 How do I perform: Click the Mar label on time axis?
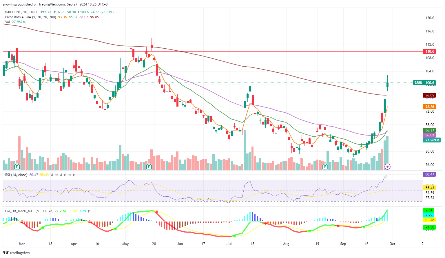pyautogui.click(x=22, y=244)
